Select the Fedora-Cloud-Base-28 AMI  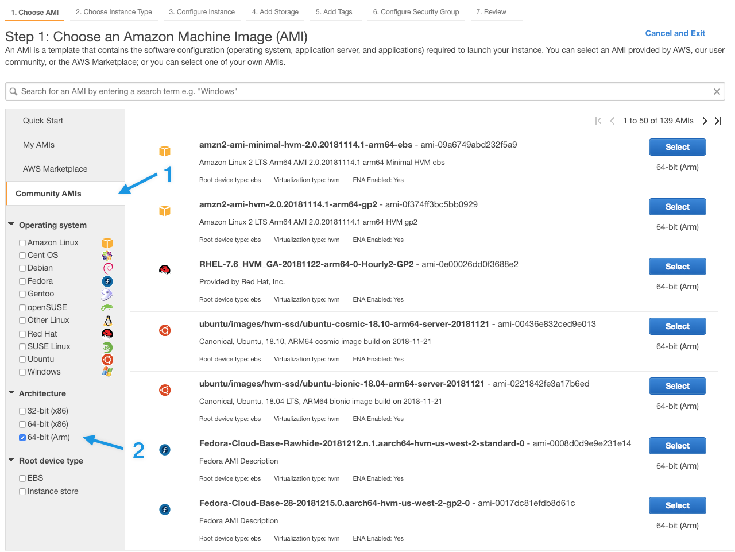[x=677, y=505]
